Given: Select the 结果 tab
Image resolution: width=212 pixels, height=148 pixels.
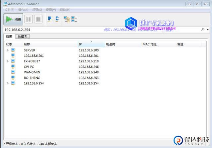Looking at the screenshot, I should (9, 37).
